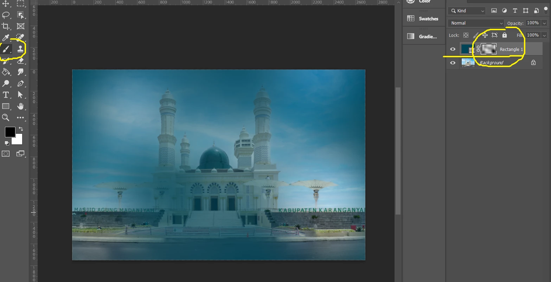Toggle filter for shape layers

[x=526, y=11]
